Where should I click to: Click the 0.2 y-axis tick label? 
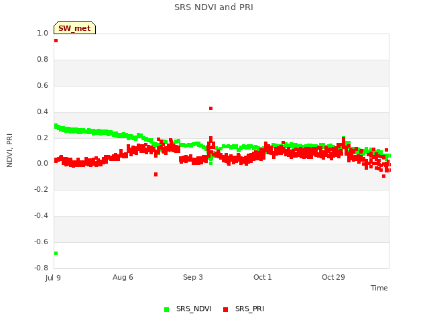42,138
